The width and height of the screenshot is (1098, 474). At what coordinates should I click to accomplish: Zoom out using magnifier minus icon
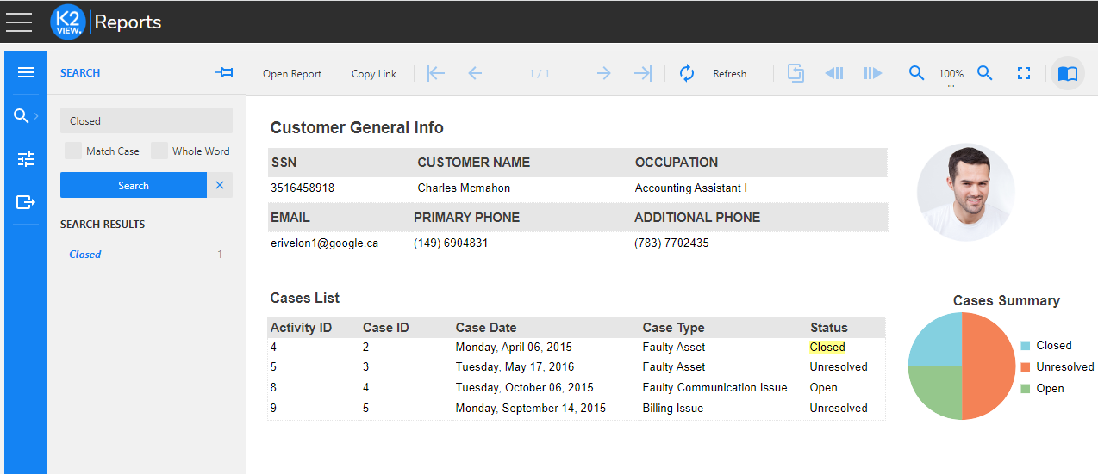(x=917, y=73)
